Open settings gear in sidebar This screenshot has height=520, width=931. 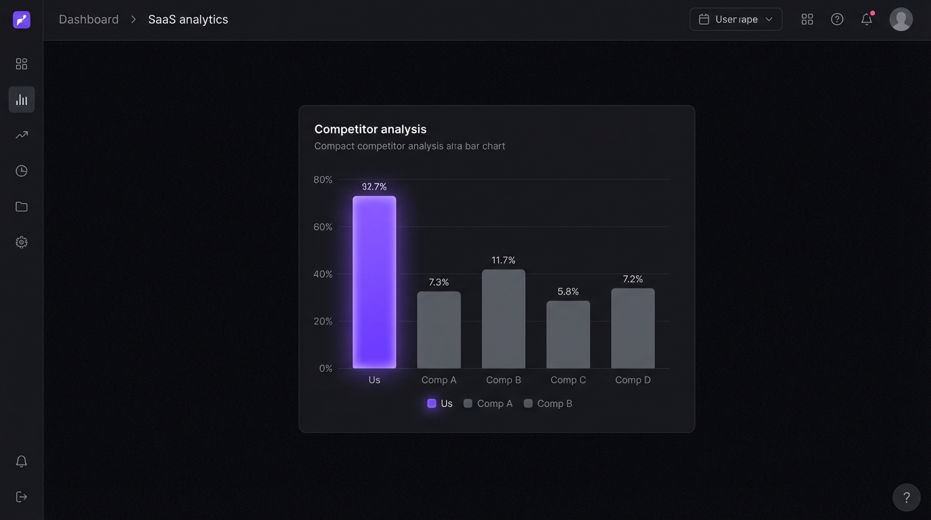point(22,242)
